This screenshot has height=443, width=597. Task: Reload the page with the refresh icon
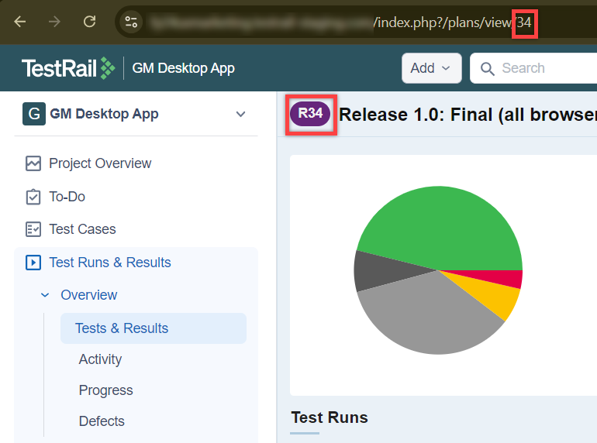point(90,22)
